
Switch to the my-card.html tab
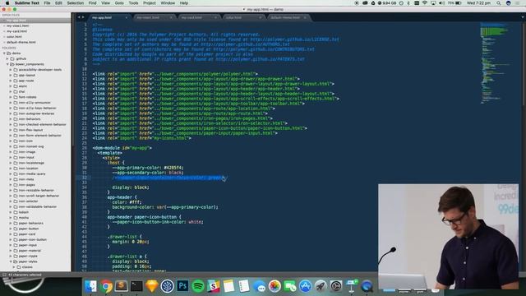pyautogui.click(x=199, y=17)
